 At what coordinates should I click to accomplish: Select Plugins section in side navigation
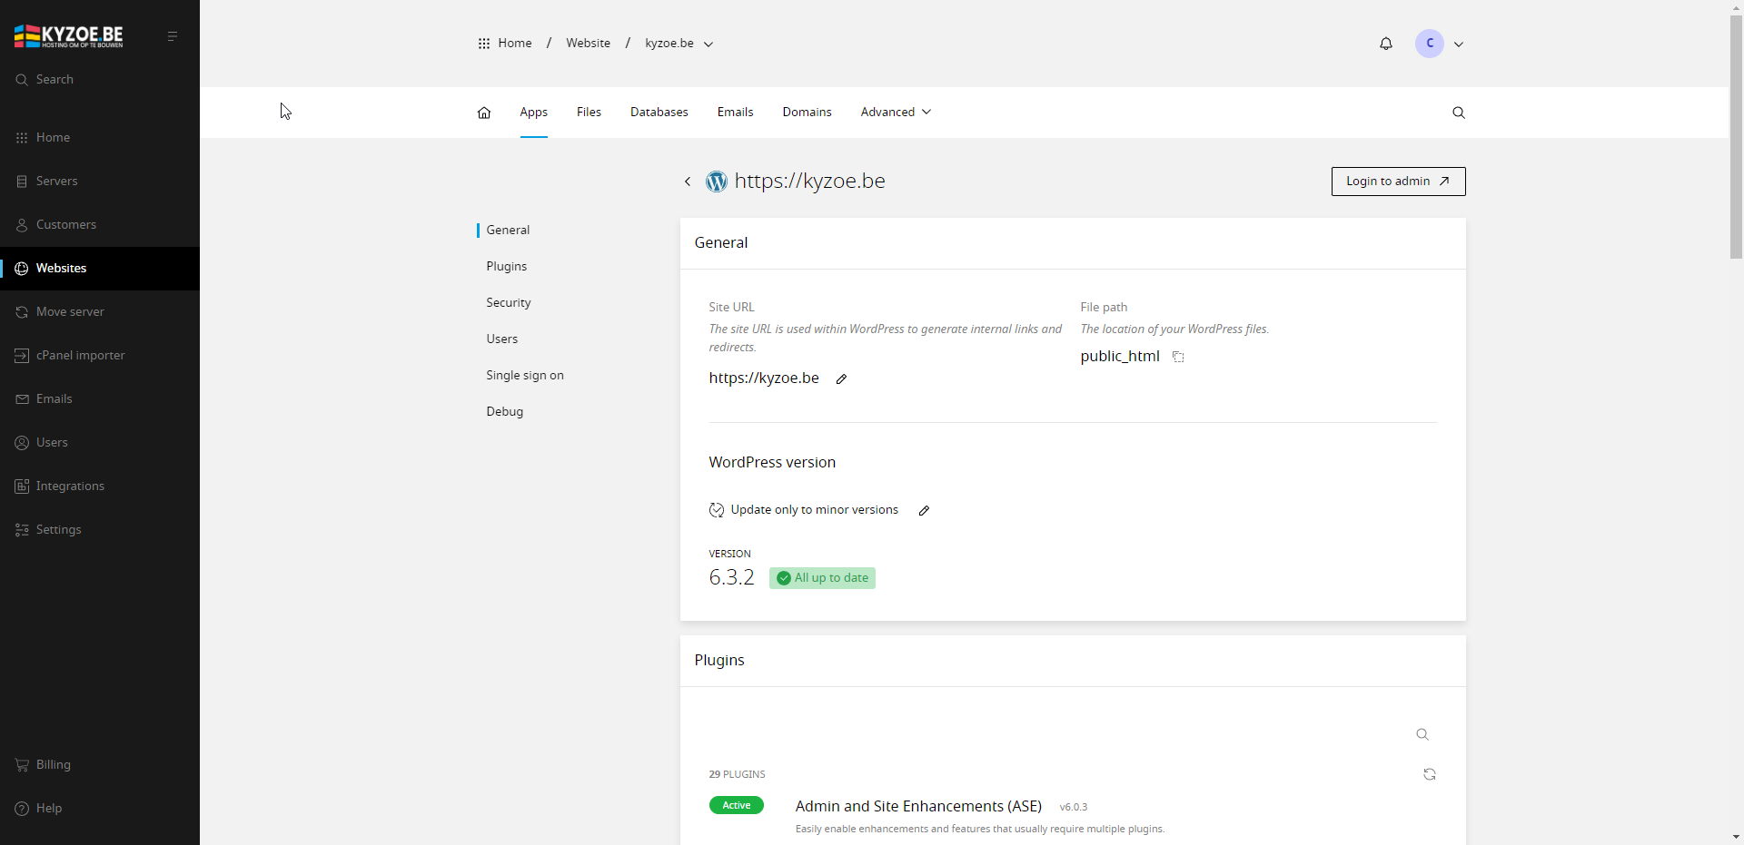507,267
